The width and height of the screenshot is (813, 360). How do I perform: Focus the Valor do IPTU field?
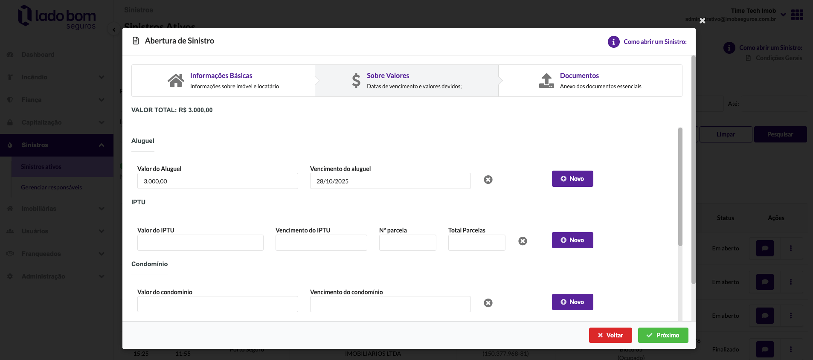[x=200, y=243]
